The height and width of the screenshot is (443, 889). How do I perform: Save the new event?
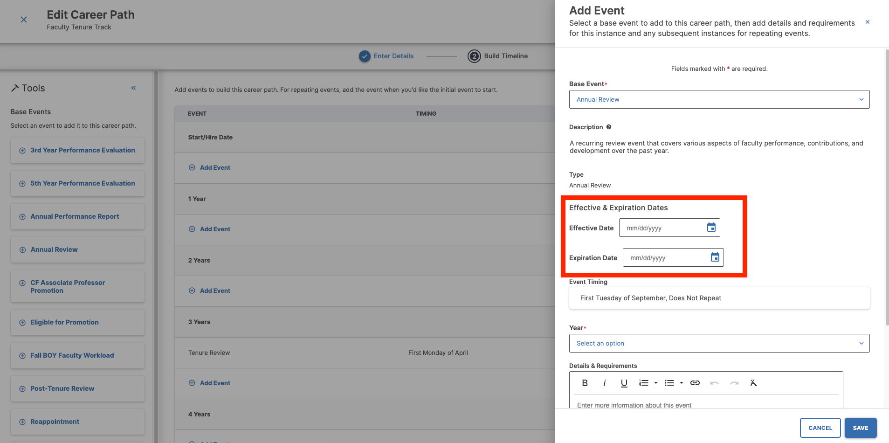861,428
